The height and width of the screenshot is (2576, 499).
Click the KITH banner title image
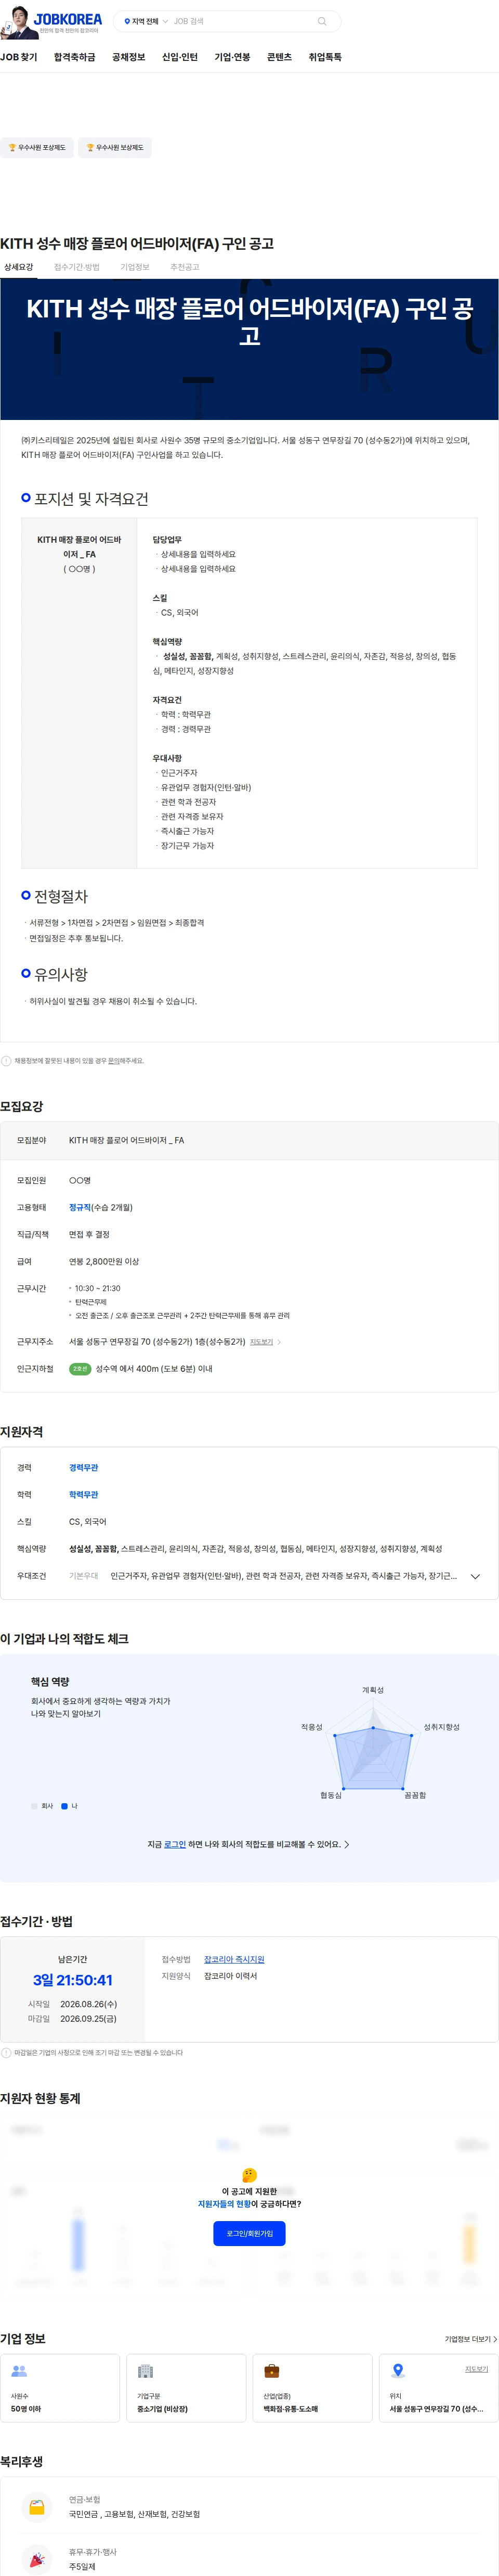click(x=249, y=349)
